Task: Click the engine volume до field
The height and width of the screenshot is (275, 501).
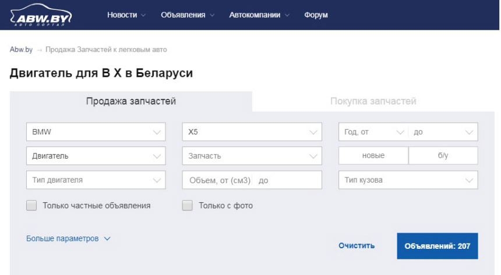Action: tap(288, 180)
